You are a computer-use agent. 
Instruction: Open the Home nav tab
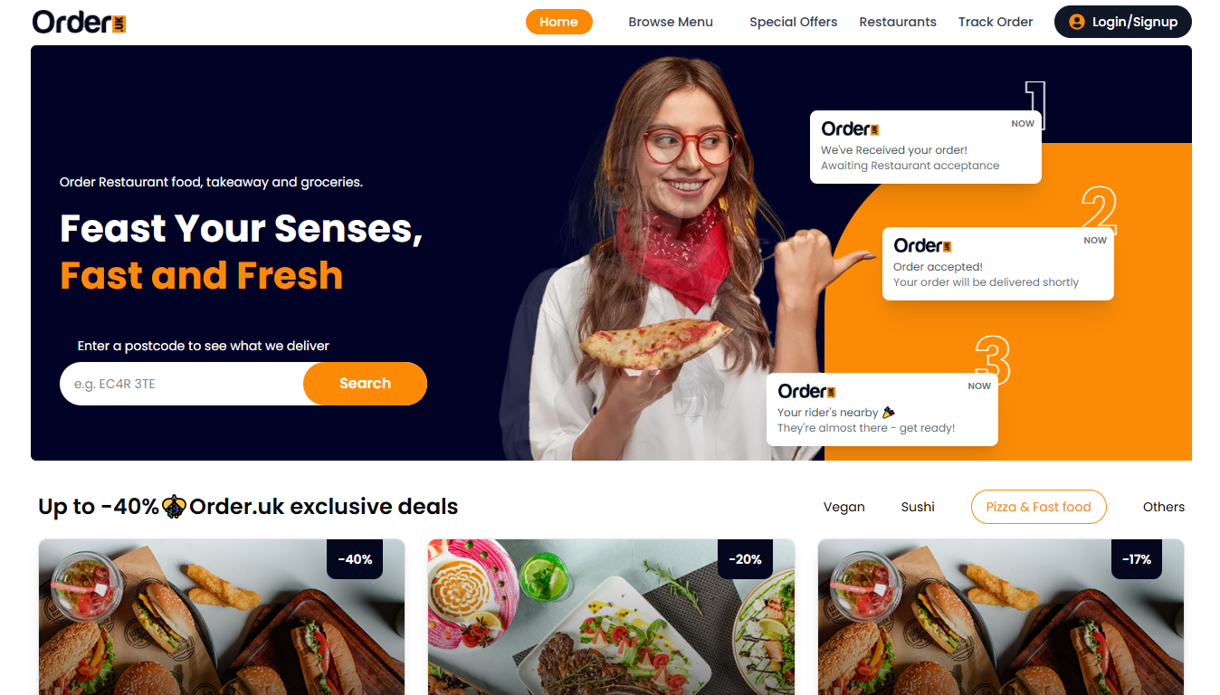558,22
